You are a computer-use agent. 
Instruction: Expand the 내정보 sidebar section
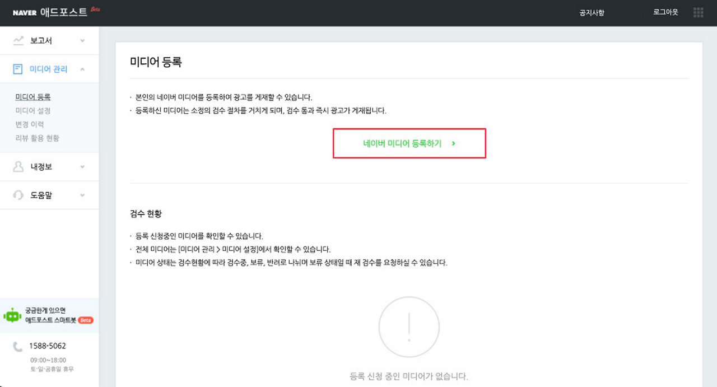click(83, 166)
